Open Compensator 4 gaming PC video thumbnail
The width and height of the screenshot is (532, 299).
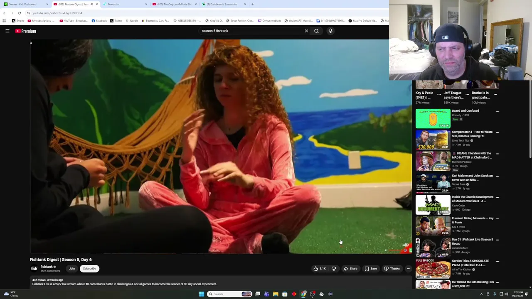point(433,140)
